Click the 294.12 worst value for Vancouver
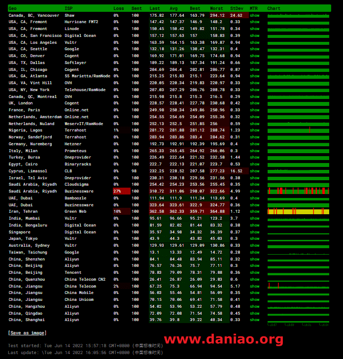343x359 pixels. (x=217, y=15)
